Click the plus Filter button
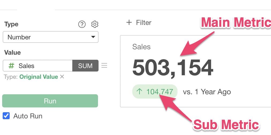This screenshot has width=271, height=135. coord(139,22)
